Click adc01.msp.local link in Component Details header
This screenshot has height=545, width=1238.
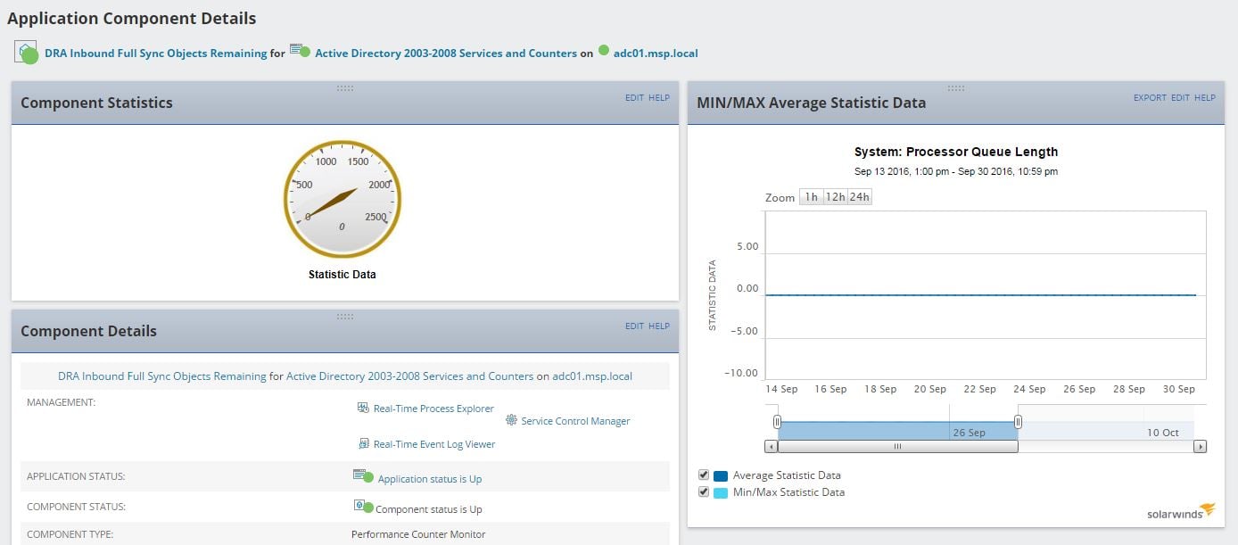[592, 376]
